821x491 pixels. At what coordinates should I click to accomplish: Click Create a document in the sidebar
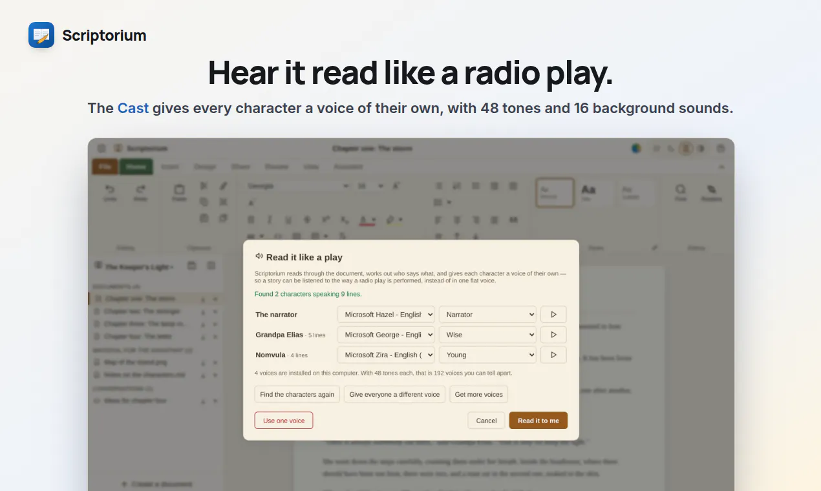click(157, 484)
